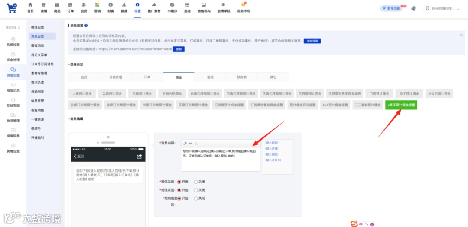Turn 站内信发送 on with 开启
This screenshot has height=227, width=468.
(x=179, y=198)
